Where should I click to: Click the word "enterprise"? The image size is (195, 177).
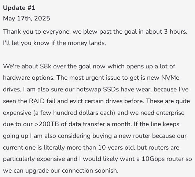[x=170, y=113]
